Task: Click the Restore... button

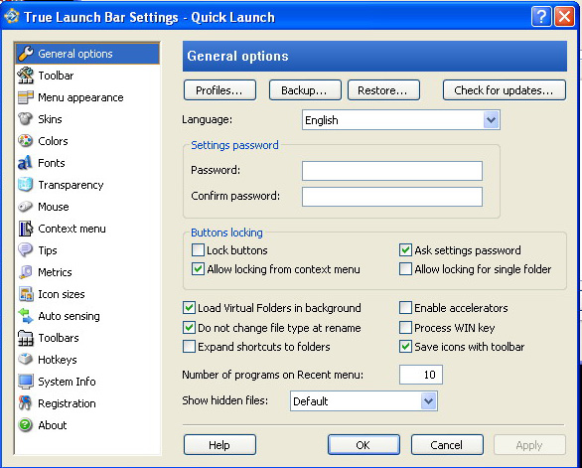Action: (x=383, y=90)
